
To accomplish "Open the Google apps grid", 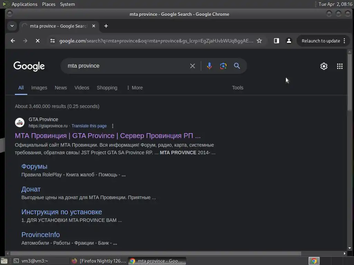I will click(339, 66).
